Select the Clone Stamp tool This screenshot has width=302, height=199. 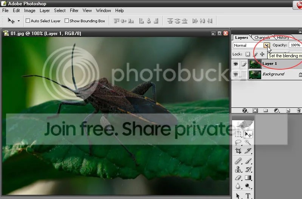click(238, 169)
